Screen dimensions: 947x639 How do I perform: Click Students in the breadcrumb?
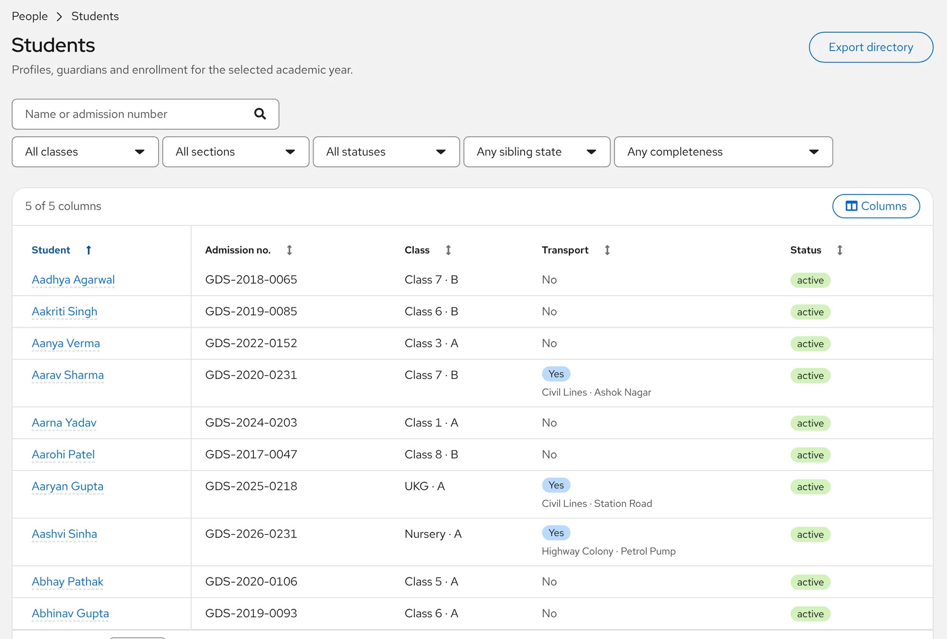95,16
